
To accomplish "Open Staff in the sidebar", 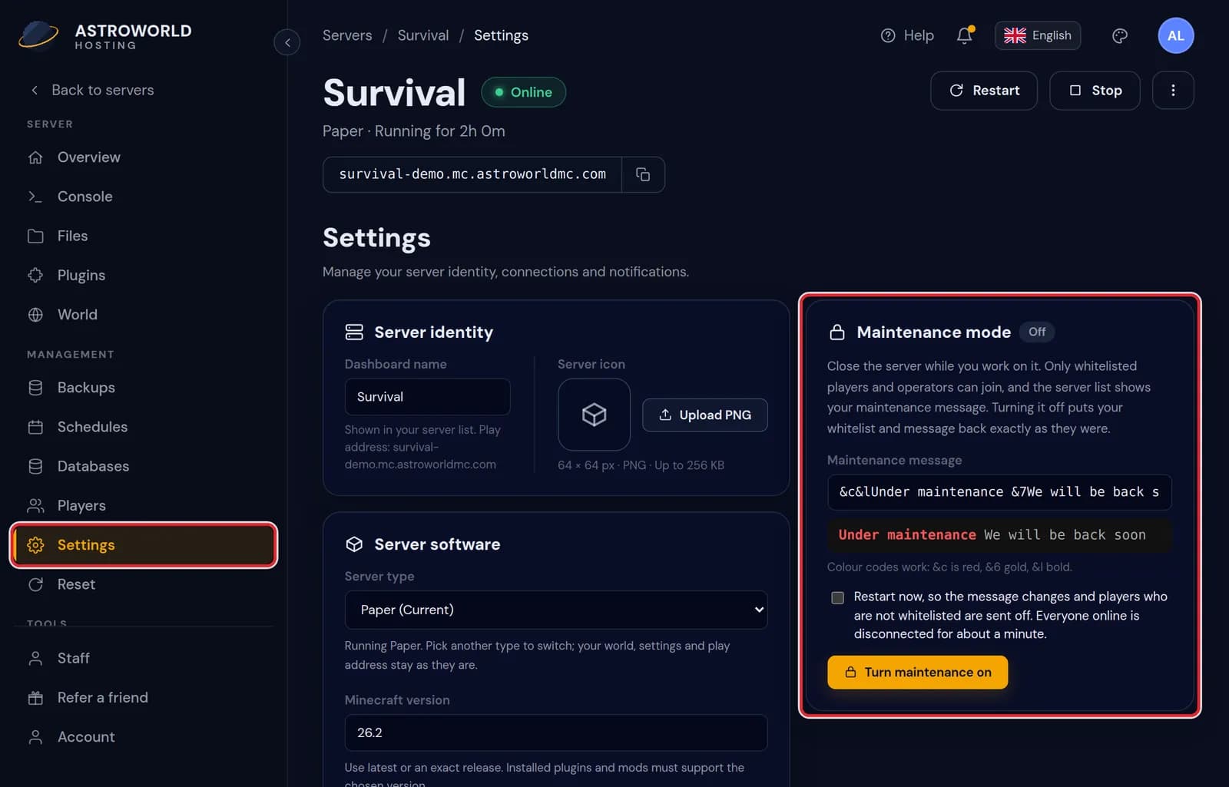I will click(144, 658).
